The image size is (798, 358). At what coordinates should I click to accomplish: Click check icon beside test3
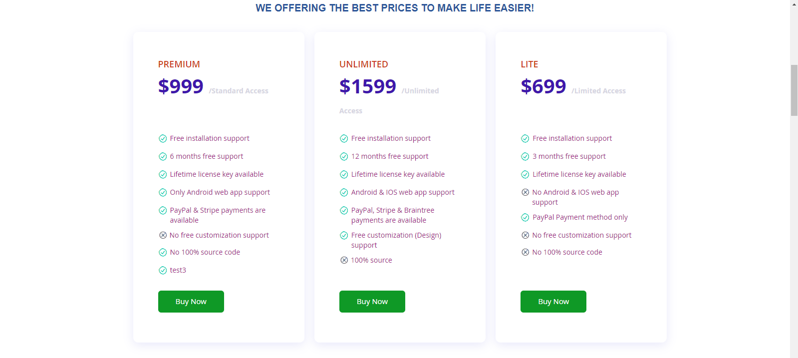pyautogui.click(x=163, y=270)
